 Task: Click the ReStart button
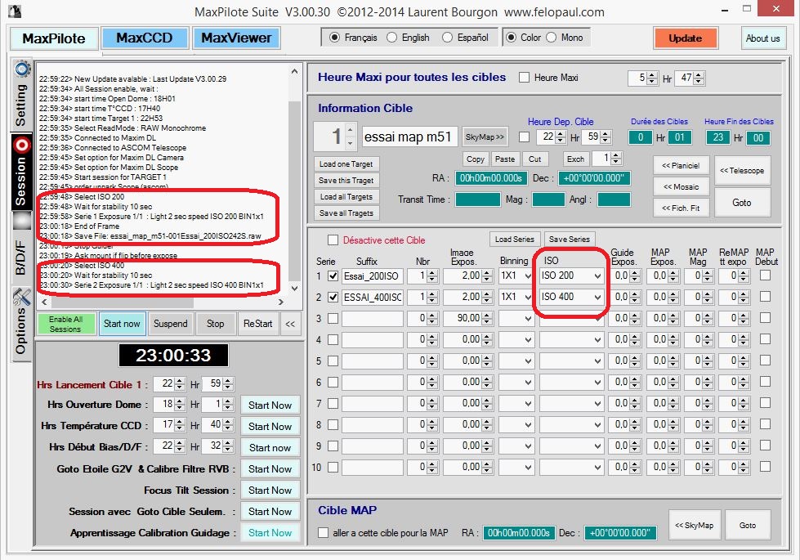tap(257, 325)
